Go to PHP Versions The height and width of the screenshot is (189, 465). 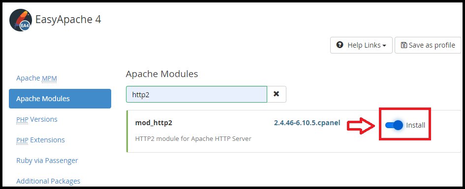point(37,119)
